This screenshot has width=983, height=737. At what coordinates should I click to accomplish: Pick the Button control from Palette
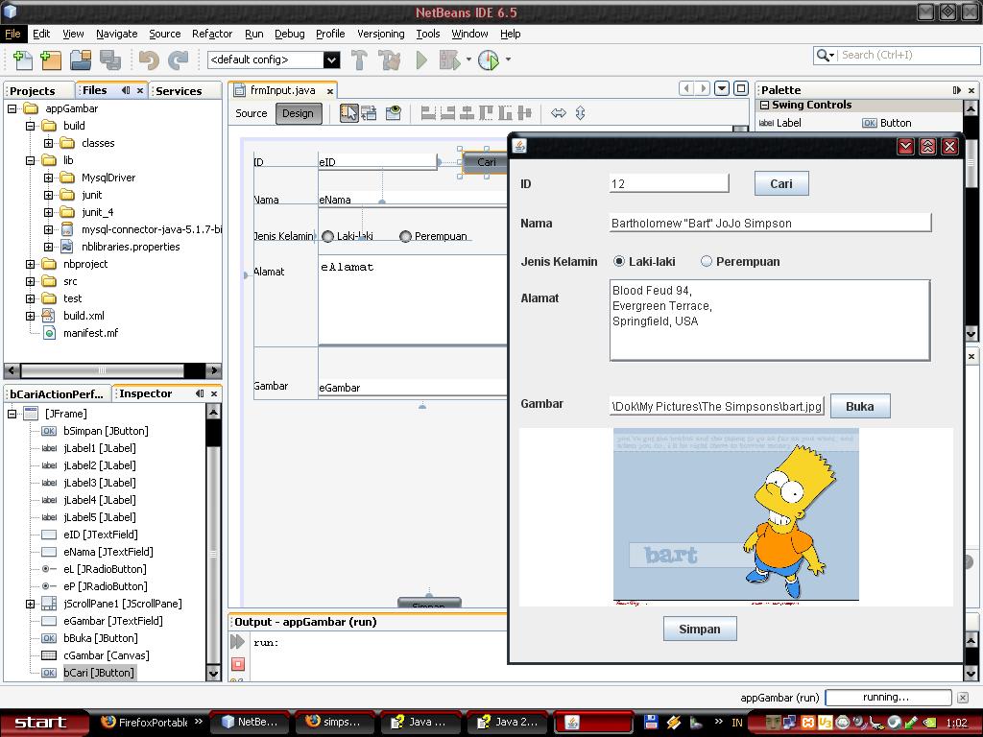(887, 123)
